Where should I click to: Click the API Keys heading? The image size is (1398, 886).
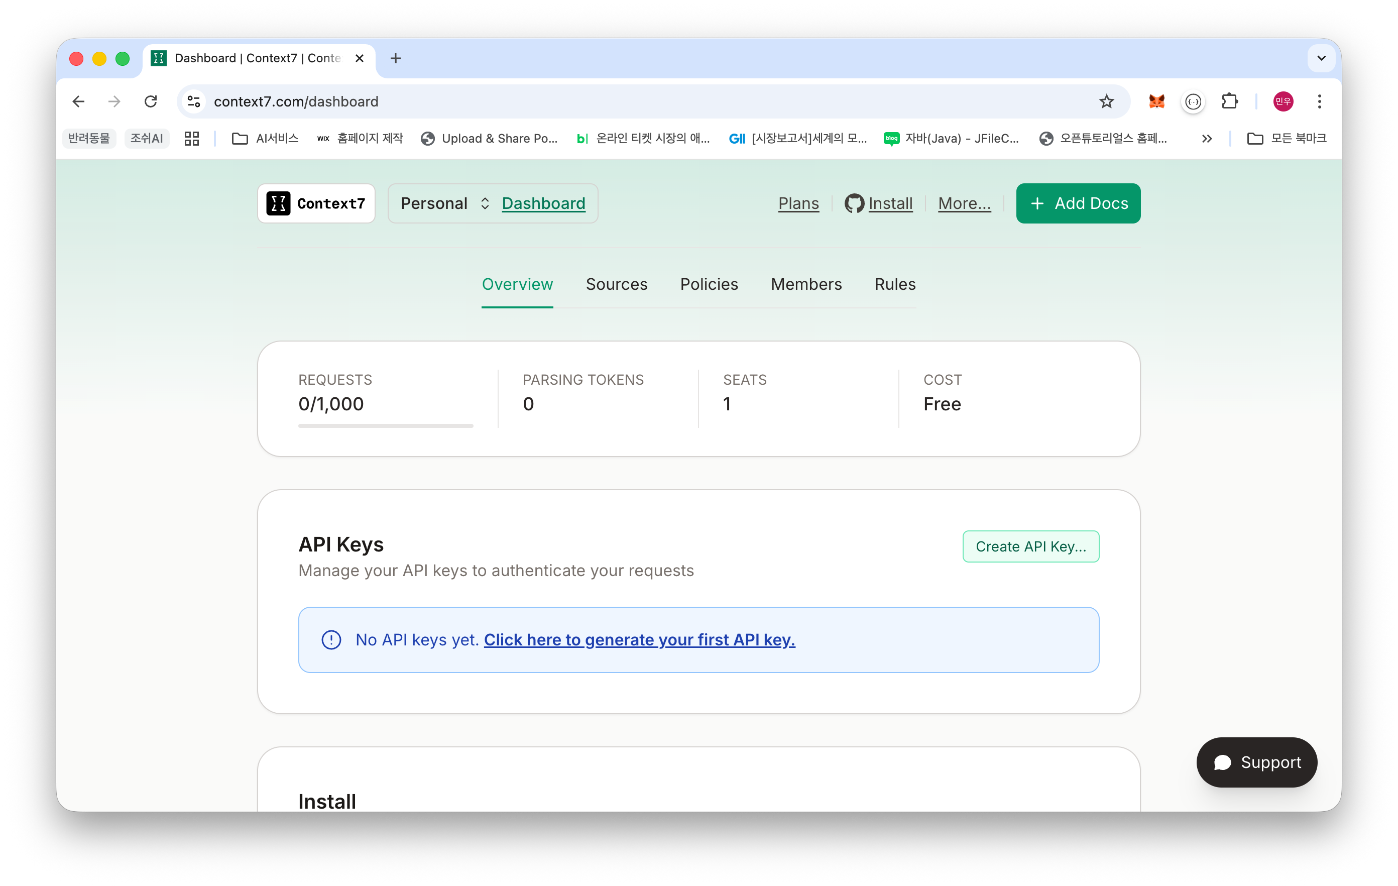(341, 544)
